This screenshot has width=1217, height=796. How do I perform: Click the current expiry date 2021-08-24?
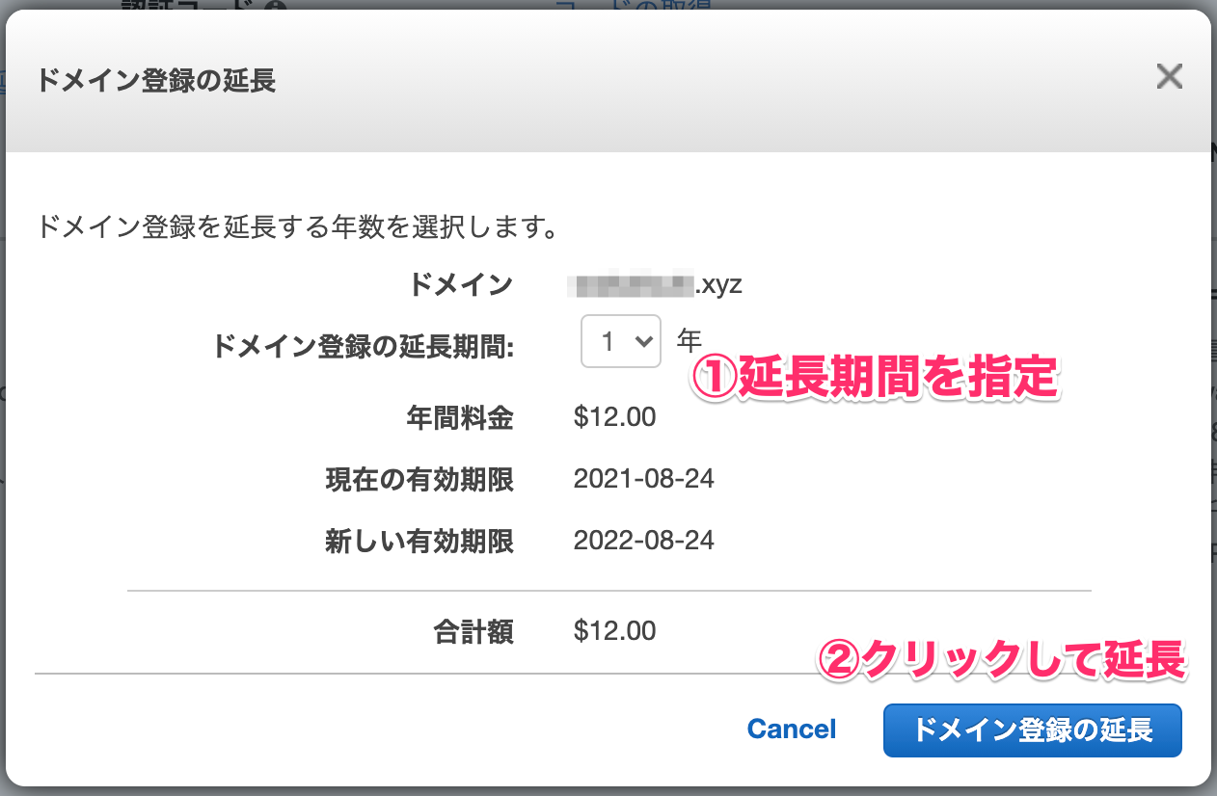pyautogui.click(x=644, y=479)
